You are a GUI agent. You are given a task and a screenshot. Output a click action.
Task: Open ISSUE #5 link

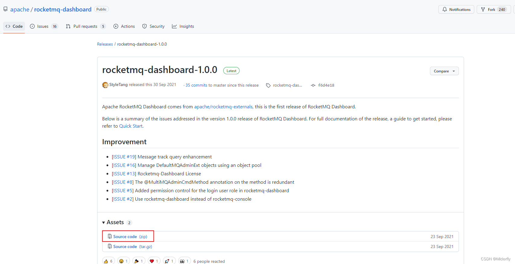point(123,190)
